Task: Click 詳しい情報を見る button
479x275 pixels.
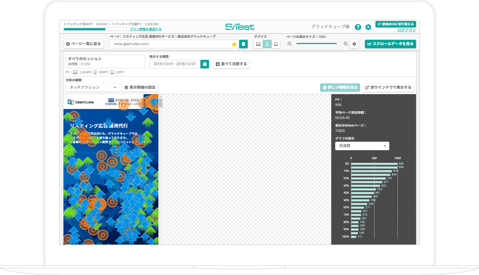Action: point(340,87)
